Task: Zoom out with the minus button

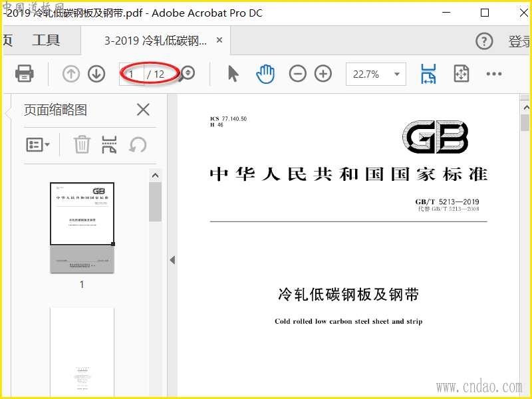Action: [297, 74]
